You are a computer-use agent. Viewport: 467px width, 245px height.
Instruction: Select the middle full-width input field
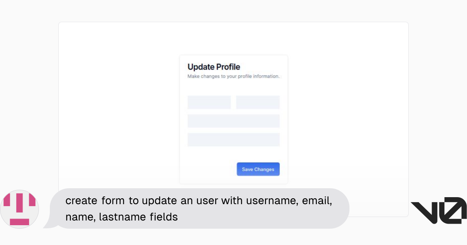233,121
